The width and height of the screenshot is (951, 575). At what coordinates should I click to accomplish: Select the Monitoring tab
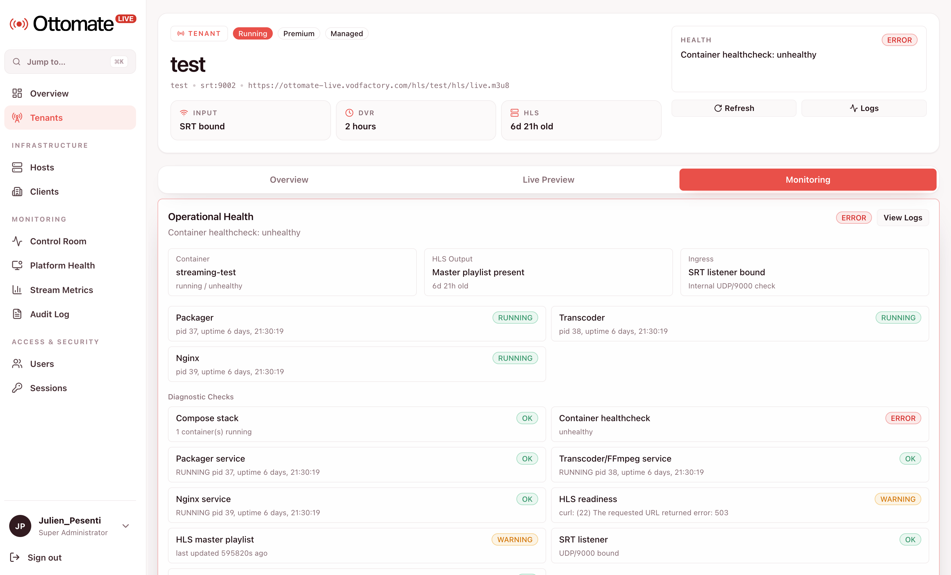point(808,180)
